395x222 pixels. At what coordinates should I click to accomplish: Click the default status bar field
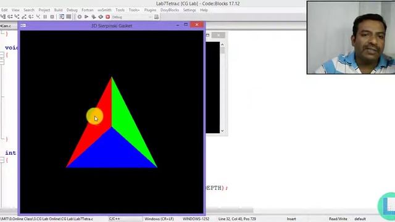[x=360, y=219]
